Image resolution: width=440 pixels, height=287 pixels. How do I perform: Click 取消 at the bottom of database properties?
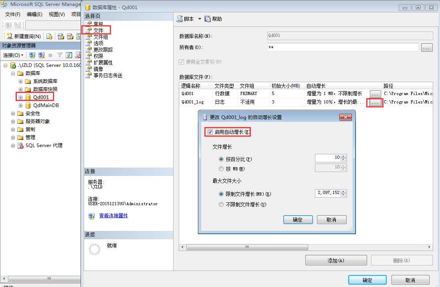[x=410, y=280]
